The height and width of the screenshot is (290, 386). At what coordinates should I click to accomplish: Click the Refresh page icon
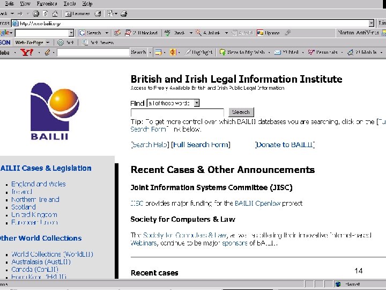point(45,13)
